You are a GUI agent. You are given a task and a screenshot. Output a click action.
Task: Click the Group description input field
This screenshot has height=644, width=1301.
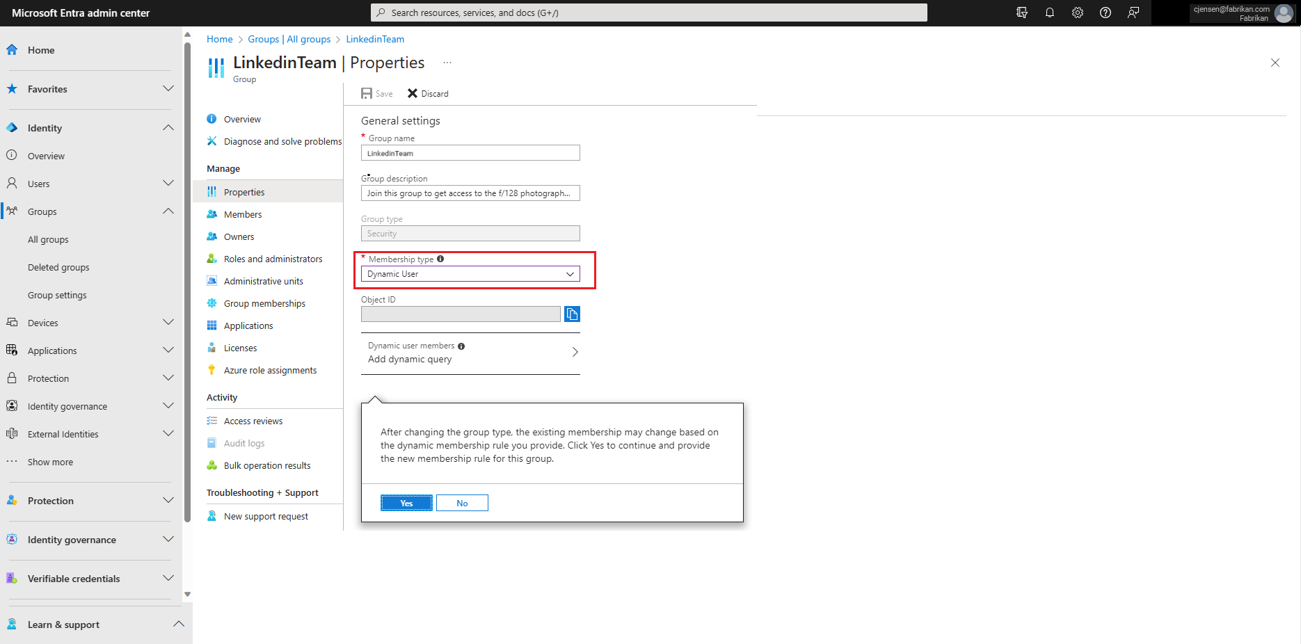click(x=470, y=193)
